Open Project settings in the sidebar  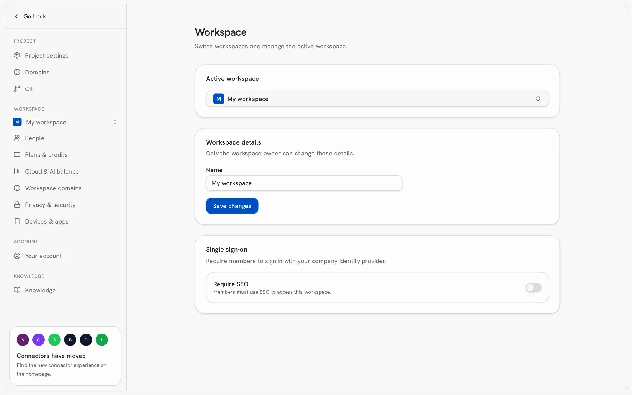(x=65, y=55)
